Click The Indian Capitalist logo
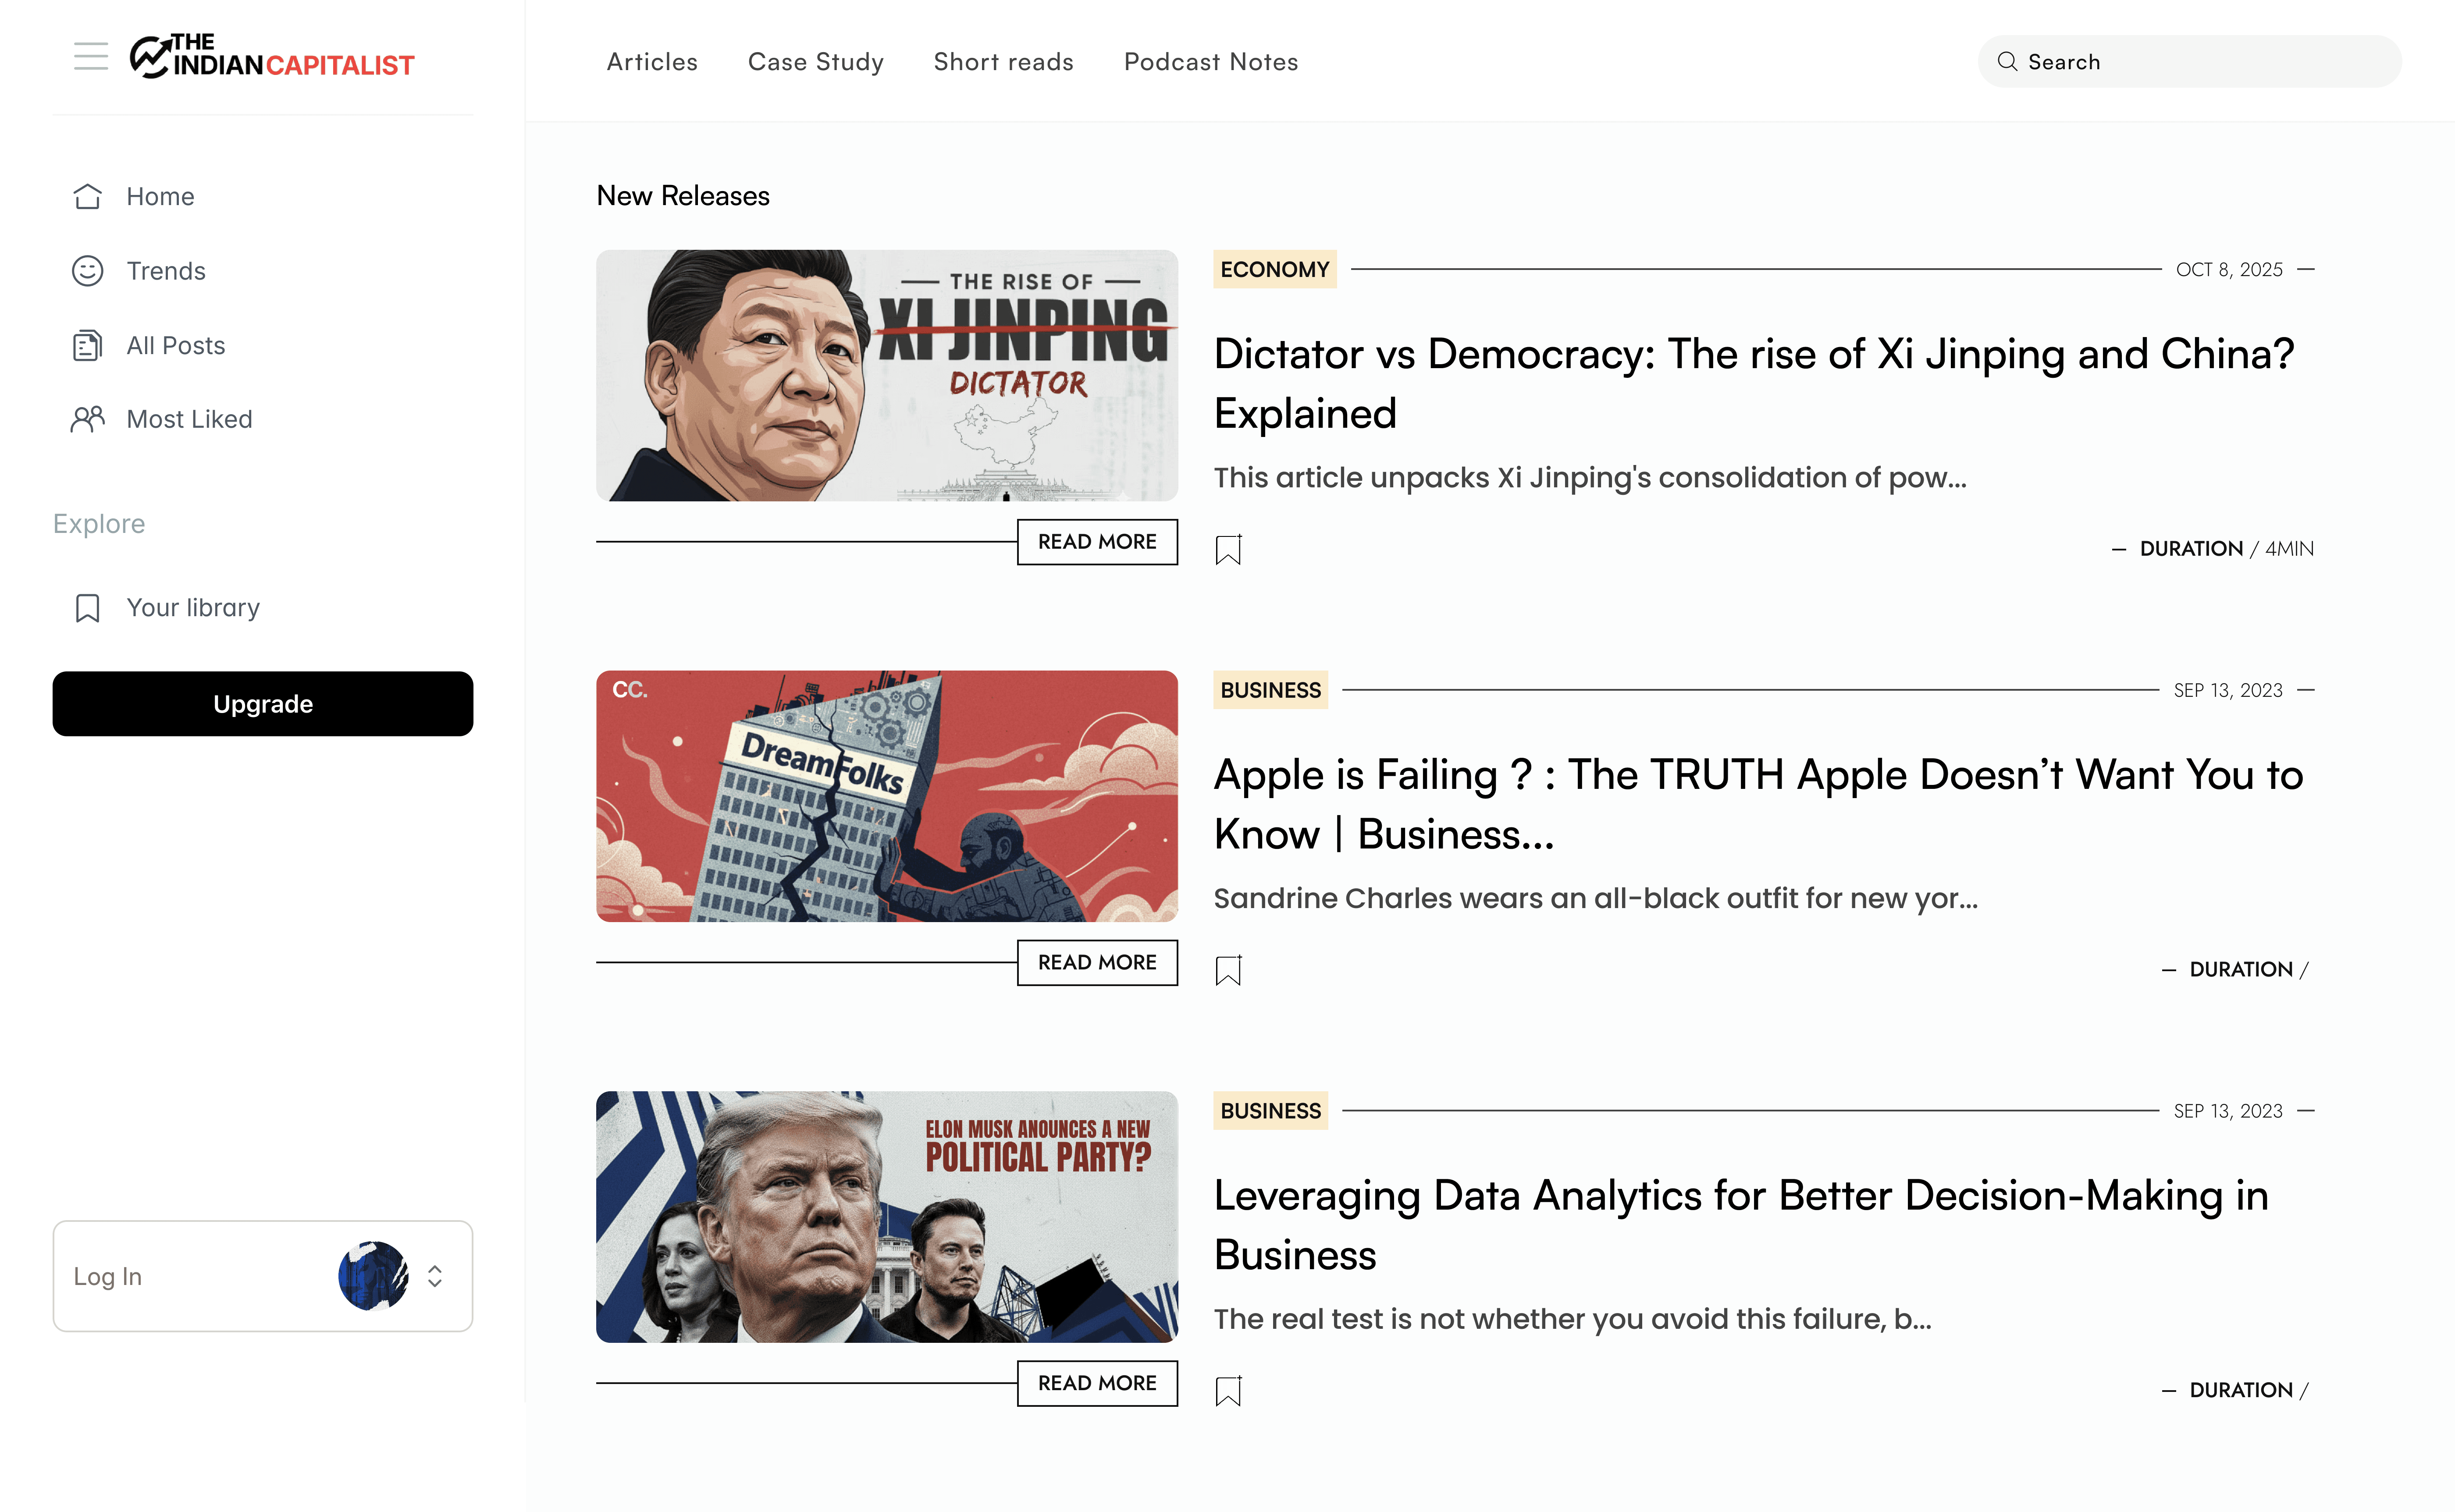Screen dimensions: 2455x1512 point(271,57)
